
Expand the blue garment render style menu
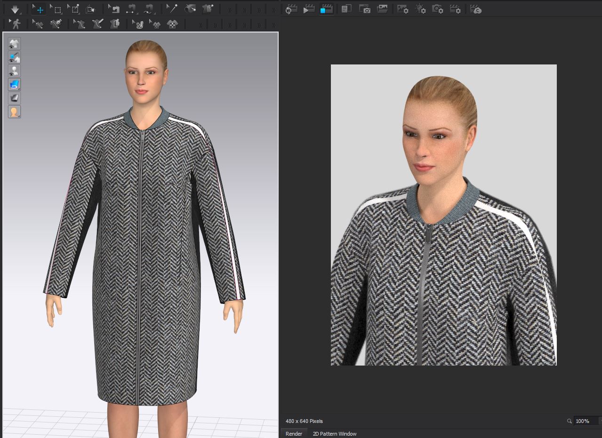14,85
